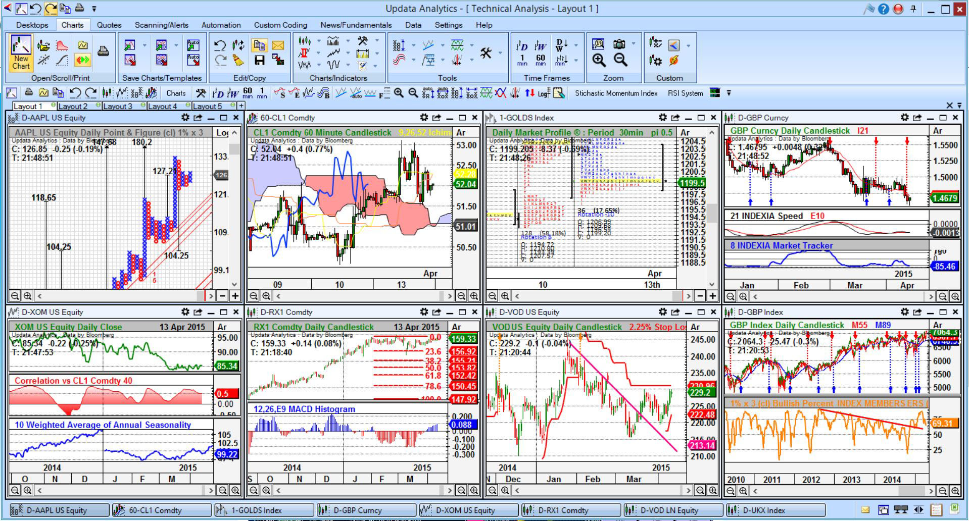Open the Desktops ribbon tab
Screen dimensions: 969x521
[x=32, y=25]
